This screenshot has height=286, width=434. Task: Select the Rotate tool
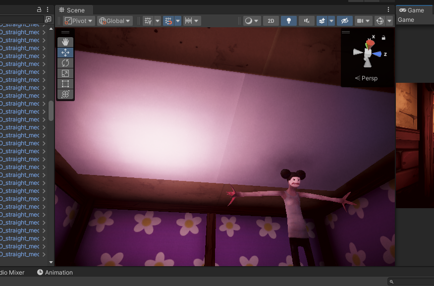[65, 62]
